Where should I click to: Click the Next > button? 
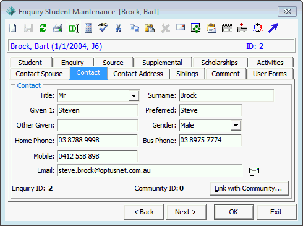[186, 212]
